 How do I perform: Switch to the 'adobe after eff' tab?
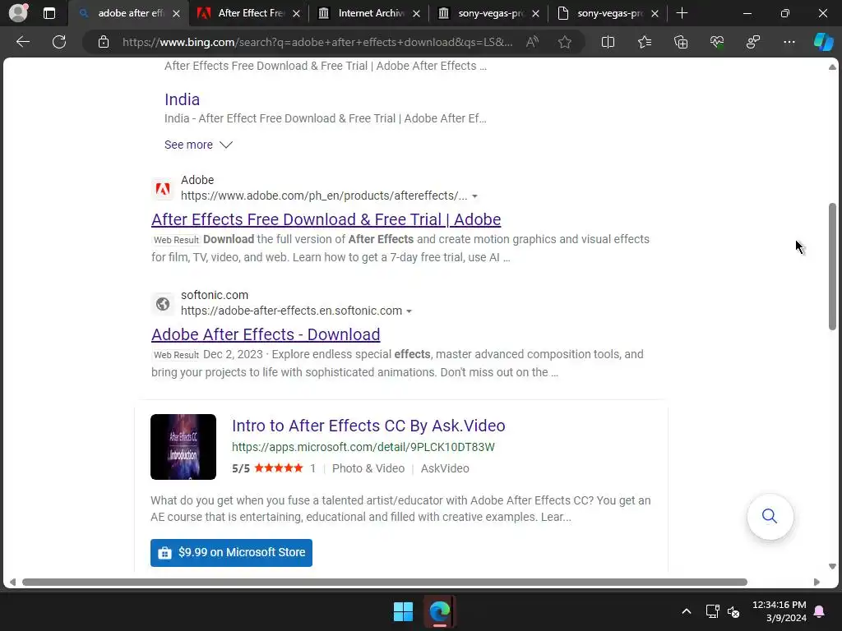[129, 13]
